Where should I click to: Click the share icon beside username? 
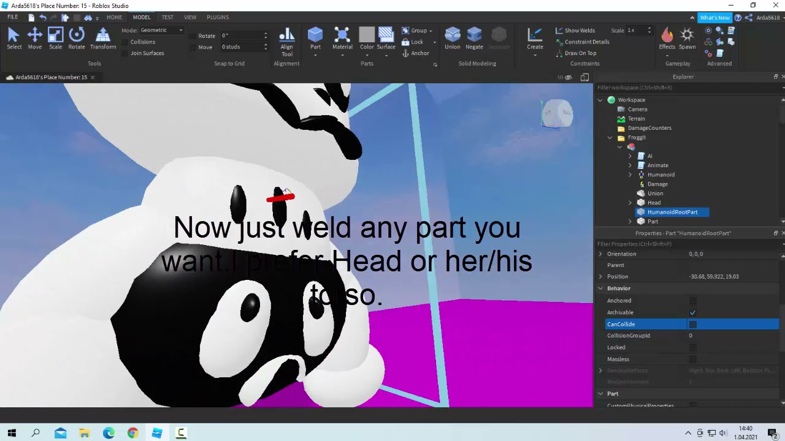(x=748, y=18)
